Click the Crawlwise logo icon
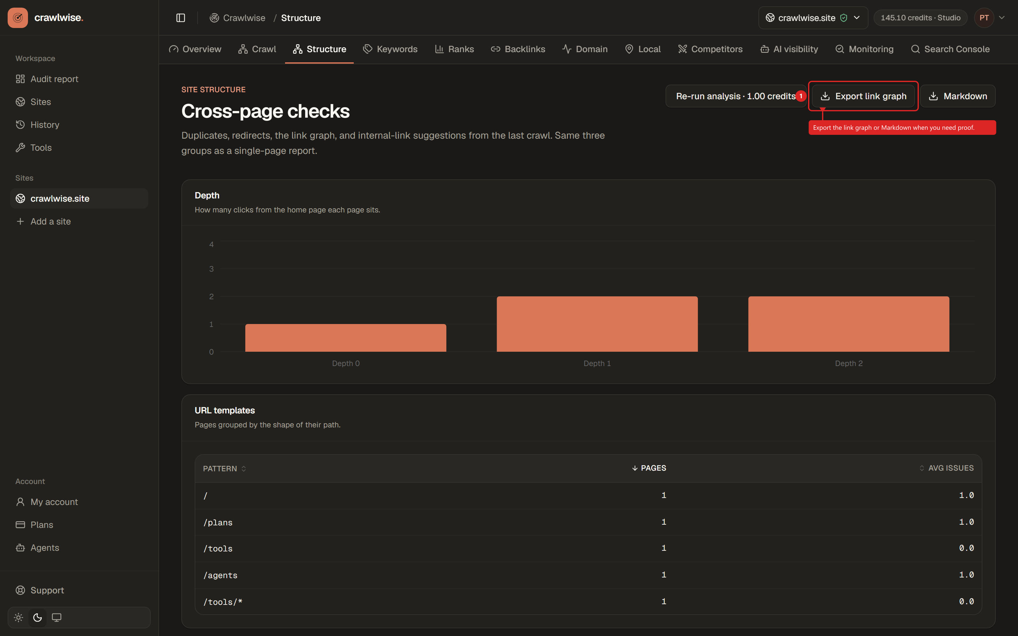The height and width of the screenshot is (636, 1018). click(18, 18)
